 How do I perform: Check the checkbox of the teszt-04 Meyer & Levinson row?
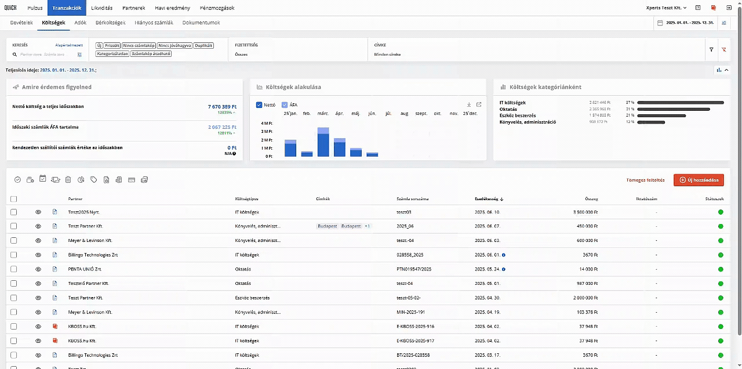click(14, 241)
